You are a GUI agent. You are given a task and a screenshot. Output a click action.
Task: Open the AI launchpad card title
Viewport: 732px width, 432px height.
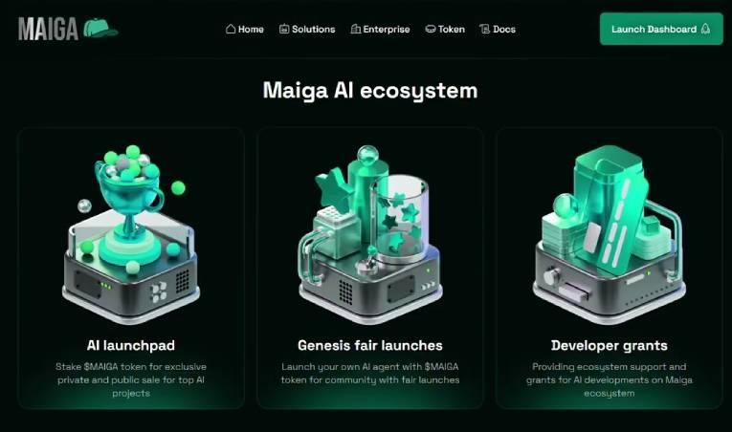tap(131, 345)
